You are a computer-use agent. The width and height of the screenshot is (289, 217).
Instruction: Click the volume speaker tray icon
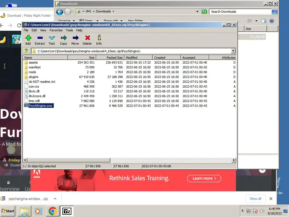coord(262,211)
